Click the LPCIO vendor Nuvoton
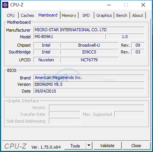Screen dimensions: 153x152 coord(46,60)
